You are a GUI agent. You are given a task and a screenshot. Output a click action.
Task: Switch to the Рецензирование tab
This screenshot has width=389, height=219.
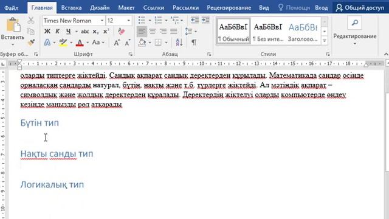coord(229,8)
